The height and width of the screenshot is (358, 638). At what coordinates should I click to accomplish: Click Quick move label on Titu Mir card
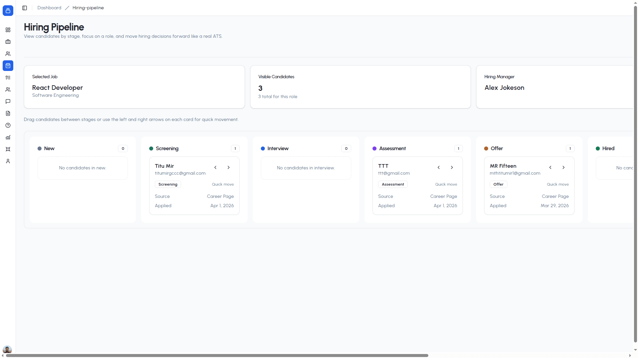click(x=223, y=184)
